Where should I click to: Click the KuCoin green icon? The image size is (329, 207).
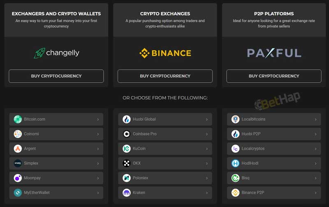[x=127, y=149]
